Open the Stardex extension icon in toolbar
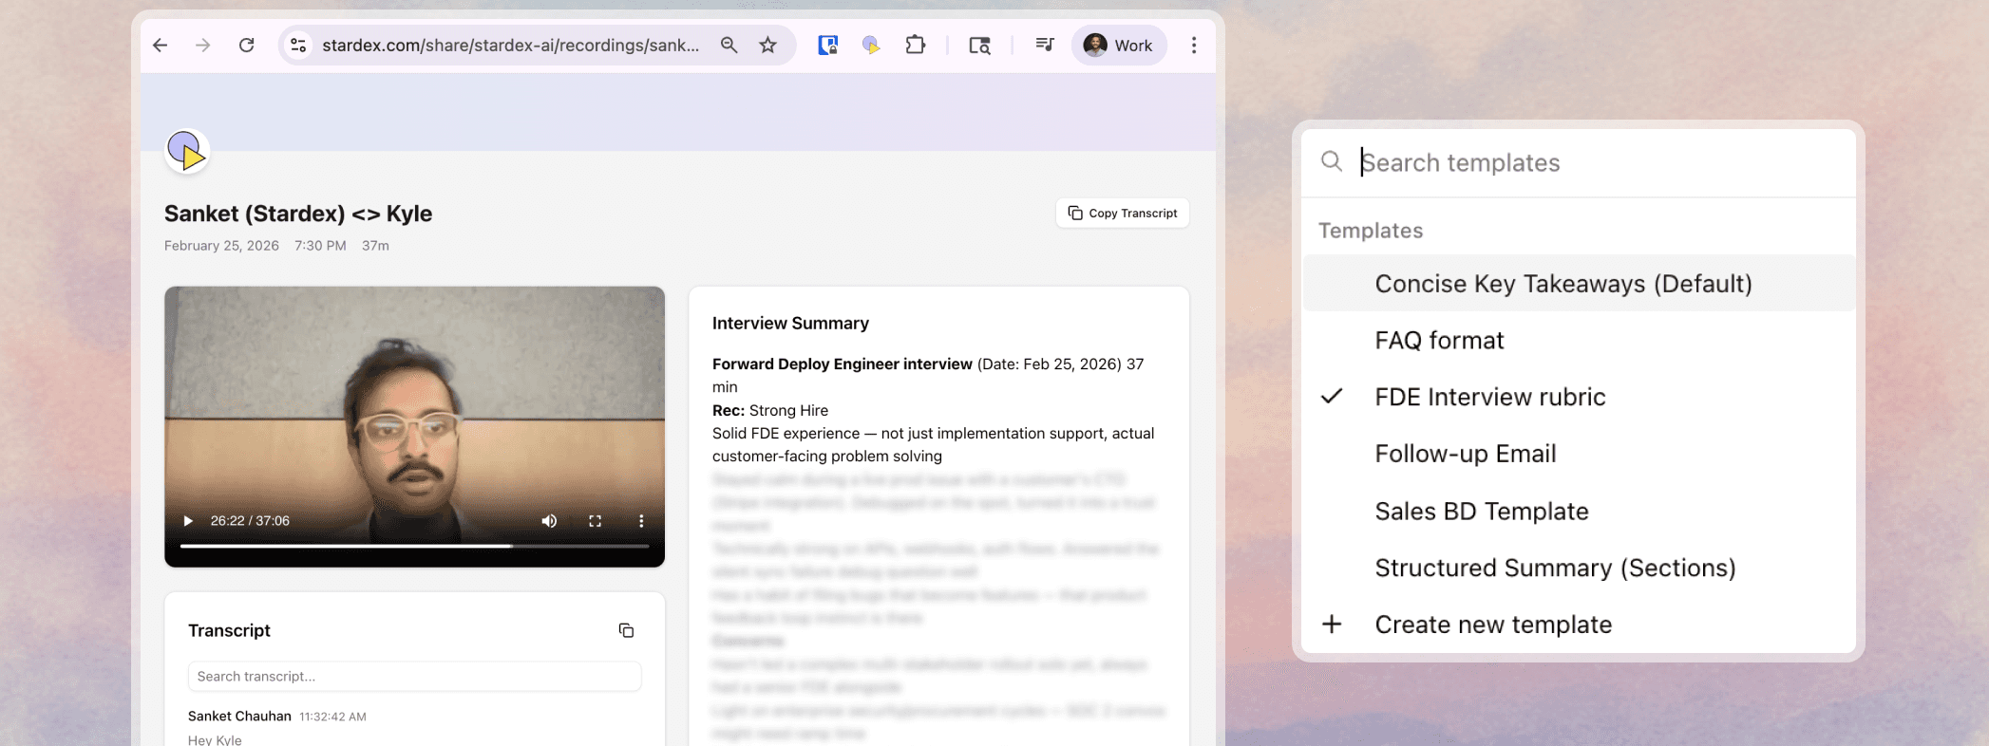Screen dimensions: 1989x746 pos(871,46)
